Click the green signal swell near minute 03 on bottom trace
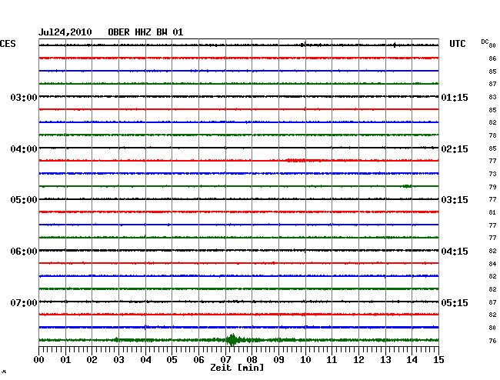The image size is (500, 380). (x=117, y=340)
